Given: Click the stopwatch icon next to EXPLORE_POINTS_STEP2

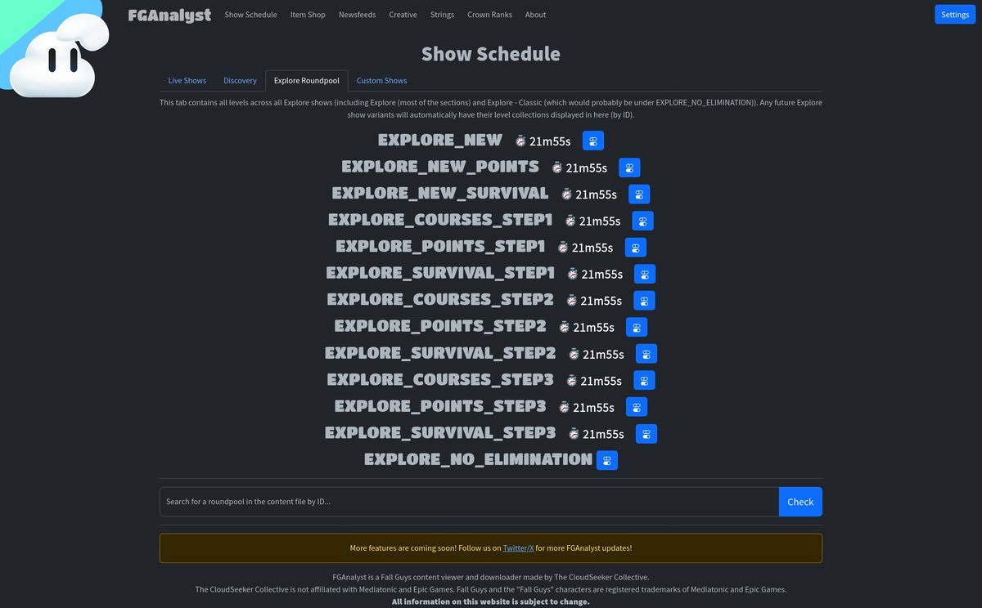Looking at the screenshot, I should (x=564, y=327).
